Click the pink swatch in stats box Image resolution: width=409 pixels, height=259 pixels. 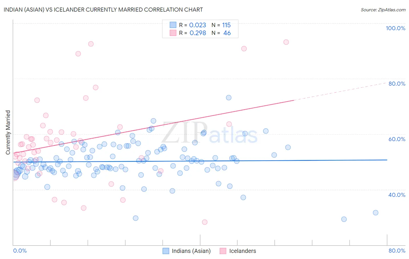pyautogui.click(x=173, y=33)
